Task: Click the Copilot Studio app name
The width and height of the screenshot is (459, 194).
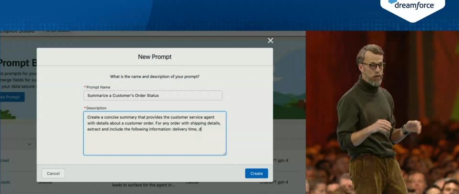Action: [x=17, y=31]
